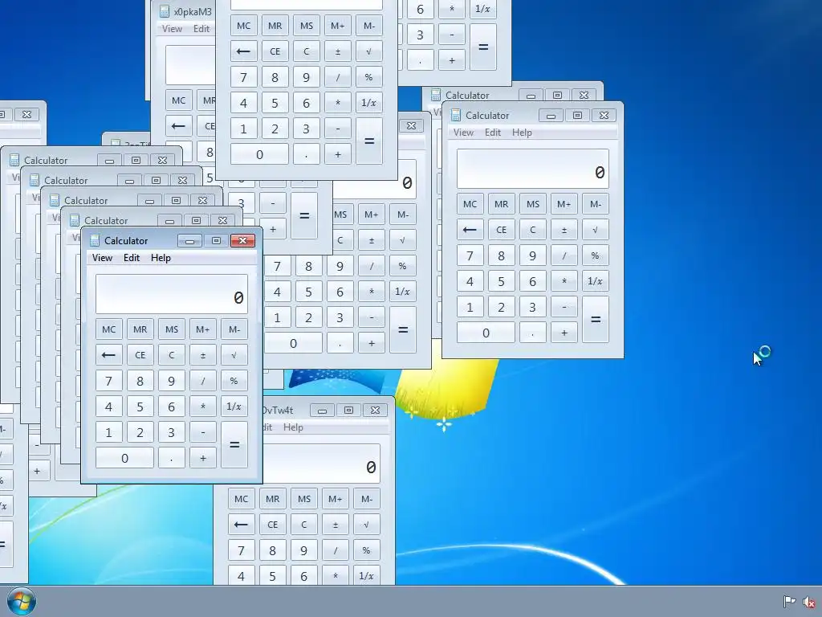Open the View menu in the active Calculator
Screen dimensions: 822x617
(102, 258)
